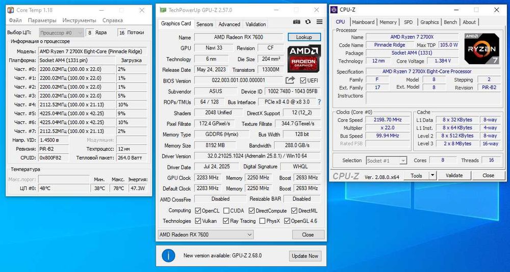Open the Инструменты menu

[80, 20]
